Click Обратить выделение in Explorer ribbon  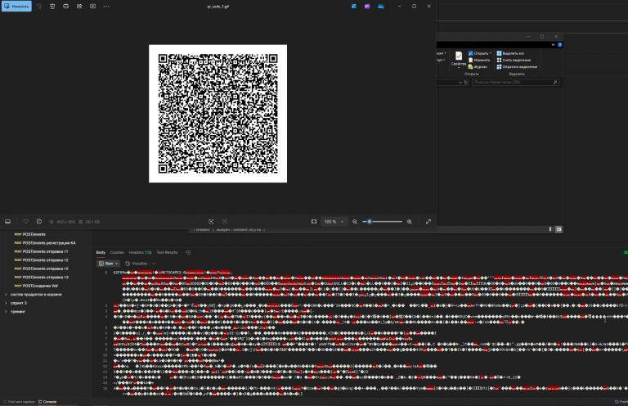pos(517,67)
